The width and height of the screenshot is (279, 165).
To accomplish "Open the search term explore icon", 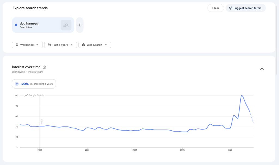I will [66, 25].
